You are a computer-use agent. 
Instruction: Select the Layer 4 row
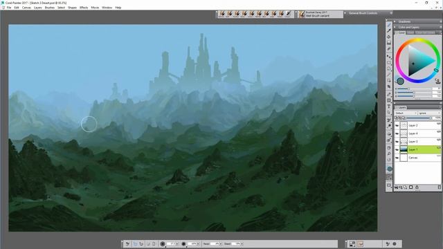click(418, 133)
